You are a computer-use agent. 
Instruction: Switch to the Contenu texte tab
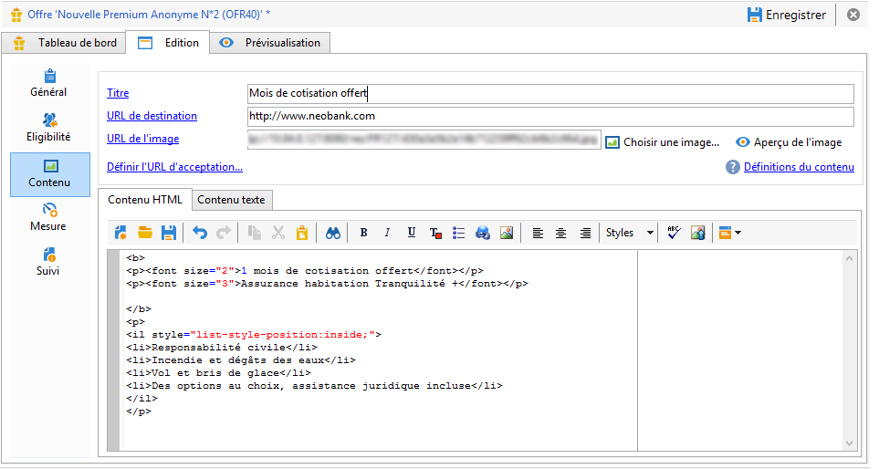[232, 200]
